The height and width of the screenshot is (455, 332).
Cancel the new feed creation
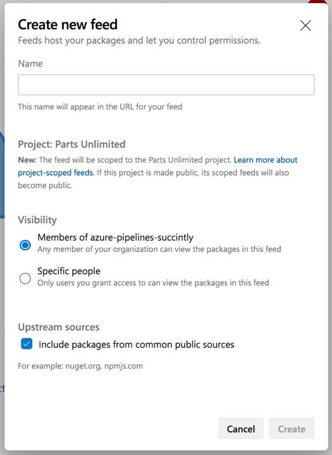click(241, 428)
